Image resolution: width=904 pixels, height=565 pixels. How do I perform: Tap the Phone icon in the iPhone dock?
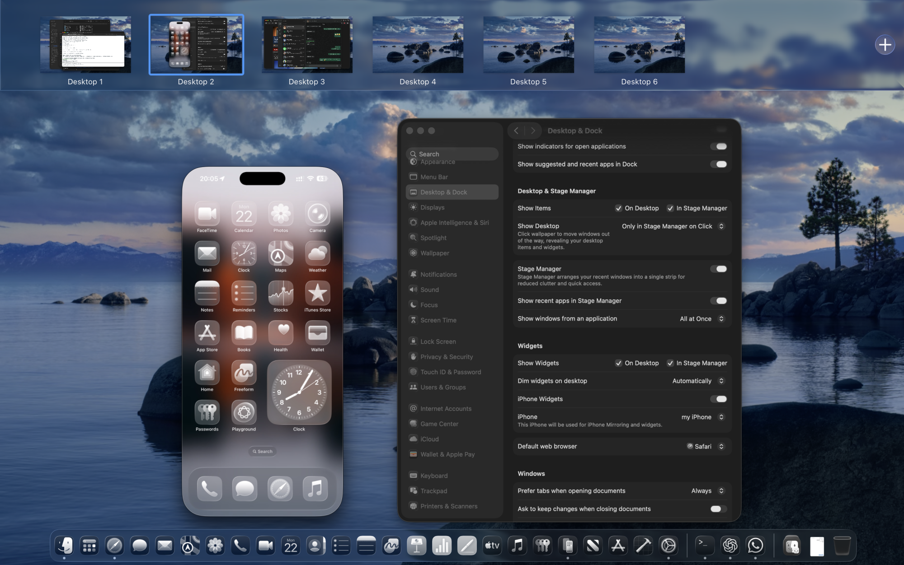tap(210, 489)
